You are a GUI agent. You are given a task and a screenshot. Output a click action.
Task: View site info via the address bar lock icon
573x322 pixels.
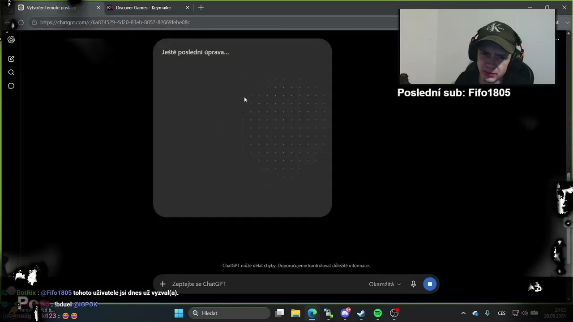[34, 22]
